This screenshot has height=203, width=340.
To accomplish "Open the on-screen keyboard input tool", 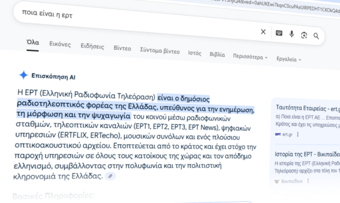I will click(x=279, y=33).
